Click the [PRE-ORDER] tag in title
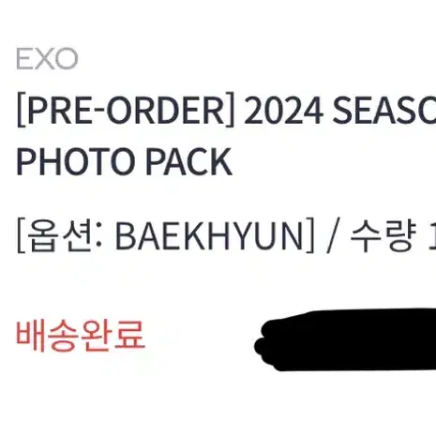 click(126, 110)
